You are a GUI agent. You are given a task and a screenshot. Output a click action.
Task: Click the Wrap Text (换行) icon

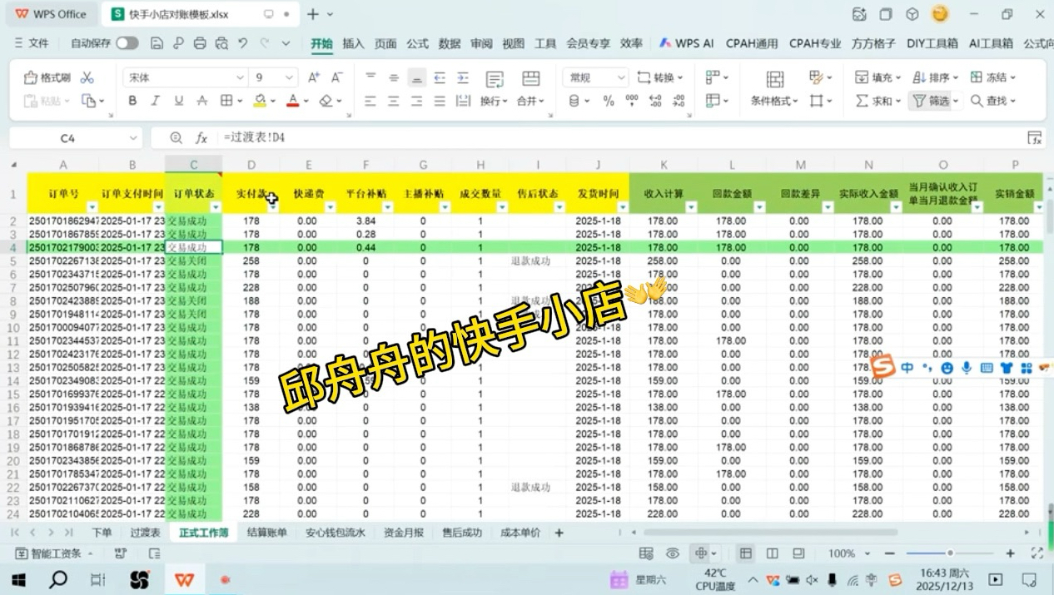point(495,79)
